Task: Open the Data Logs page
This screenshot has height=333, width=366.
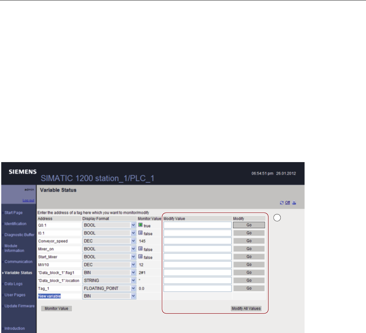Action: [14, 284]
